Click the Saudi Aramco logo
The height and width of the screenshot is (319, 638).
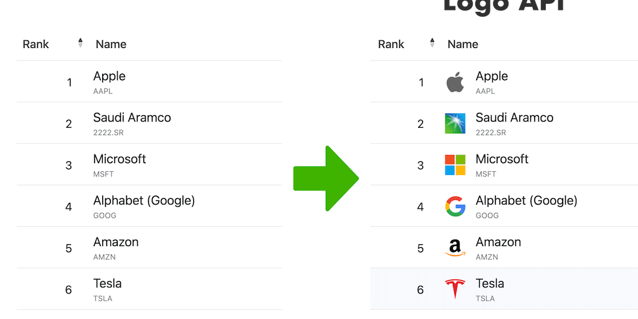point(455,123)
